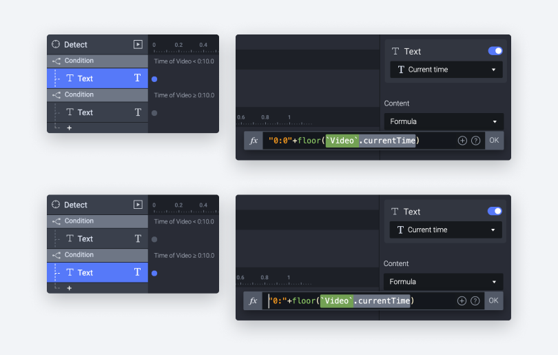Click the plus add row in the top layer list
Image resolution: width=558 pixels, height=355 pixels.
[x=69, y=128]
